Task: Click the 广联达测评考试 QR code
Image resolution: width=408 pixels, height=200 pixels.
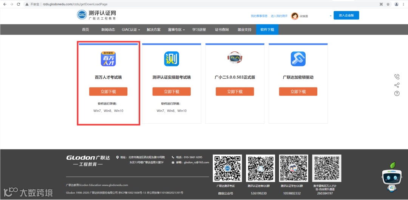Action: 227,168
